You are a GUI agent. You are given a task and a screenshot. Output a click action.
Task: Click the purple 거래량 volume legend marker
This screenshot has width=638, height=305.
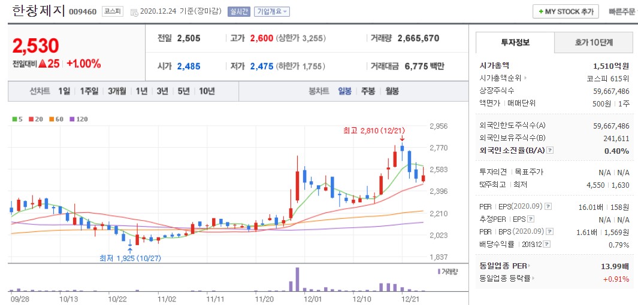tap(439, 272)
